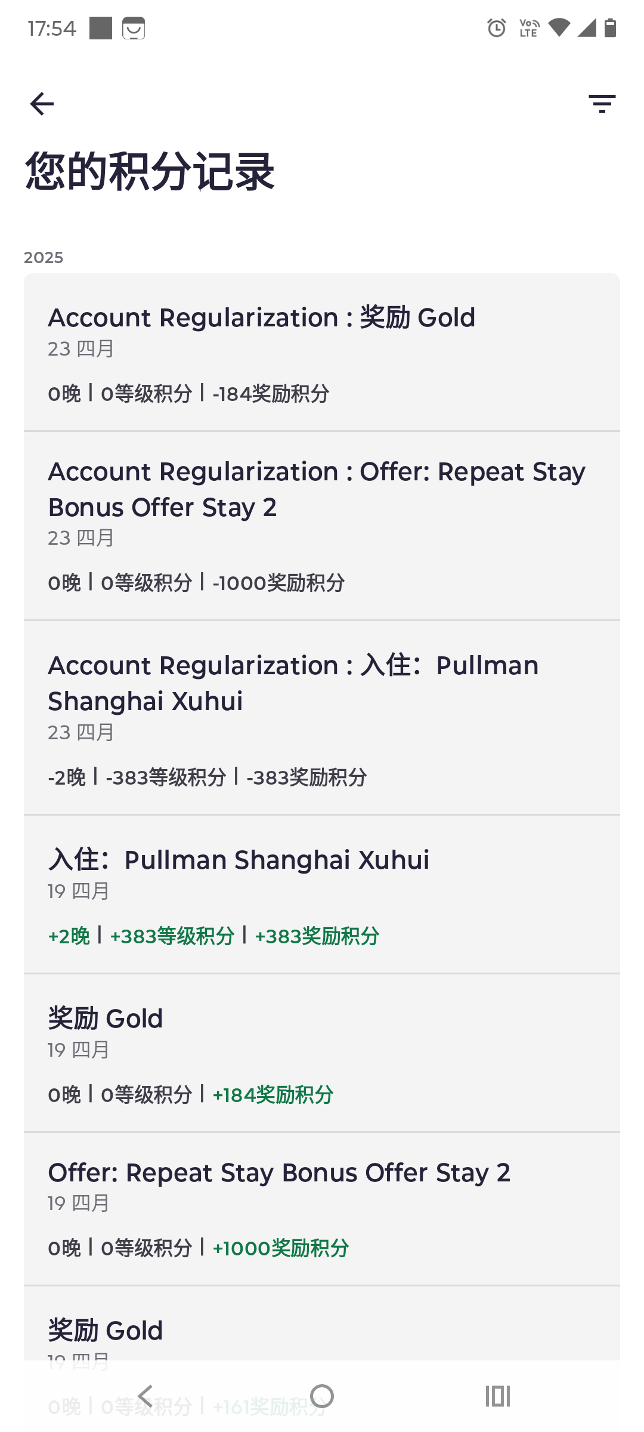Tap the battery status icon

coord(610,27)
